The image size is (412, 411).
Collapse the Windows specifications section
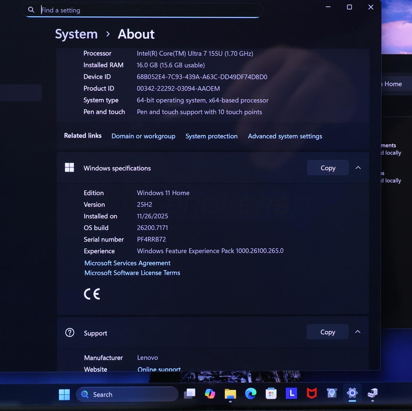(358, 168)
